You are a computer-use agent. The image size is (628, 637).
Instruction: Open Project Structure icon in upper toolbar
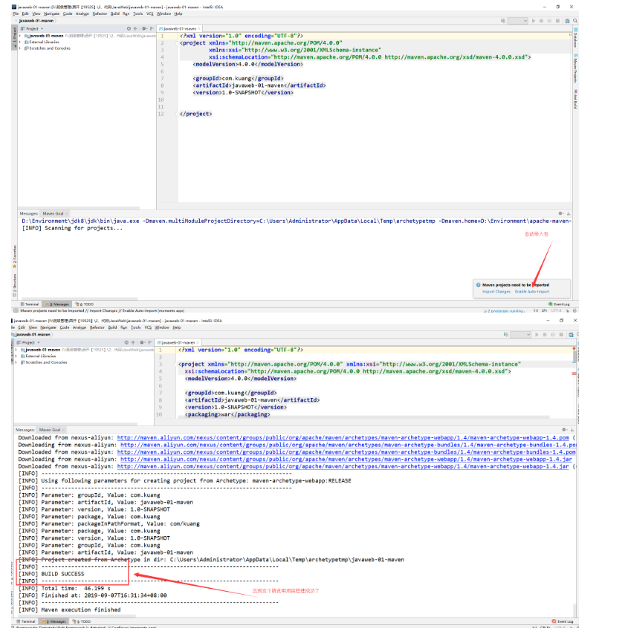[x=567, y=21]
